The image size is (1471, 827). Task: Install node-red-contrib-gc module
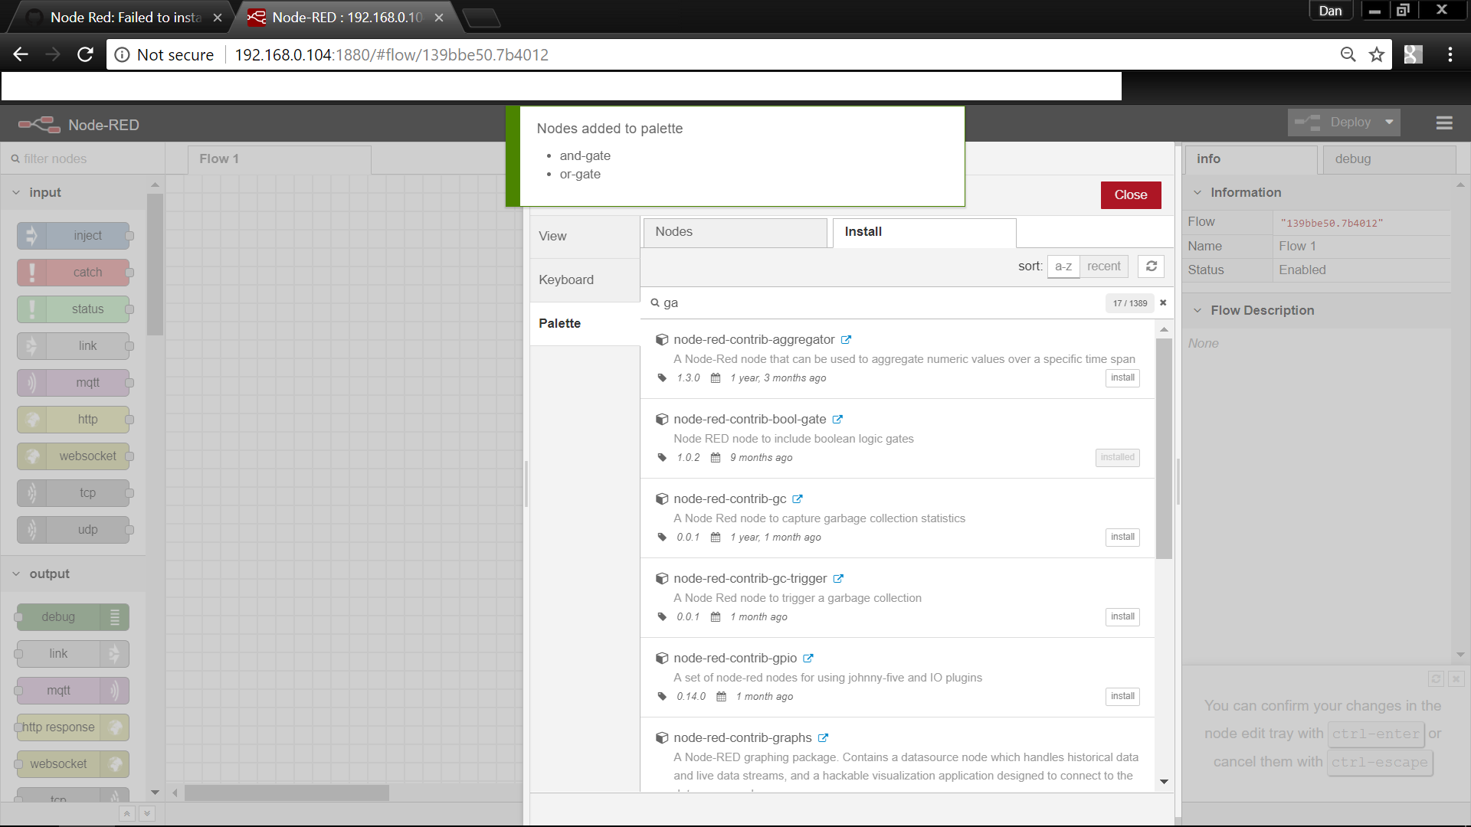coord(1122,538)
